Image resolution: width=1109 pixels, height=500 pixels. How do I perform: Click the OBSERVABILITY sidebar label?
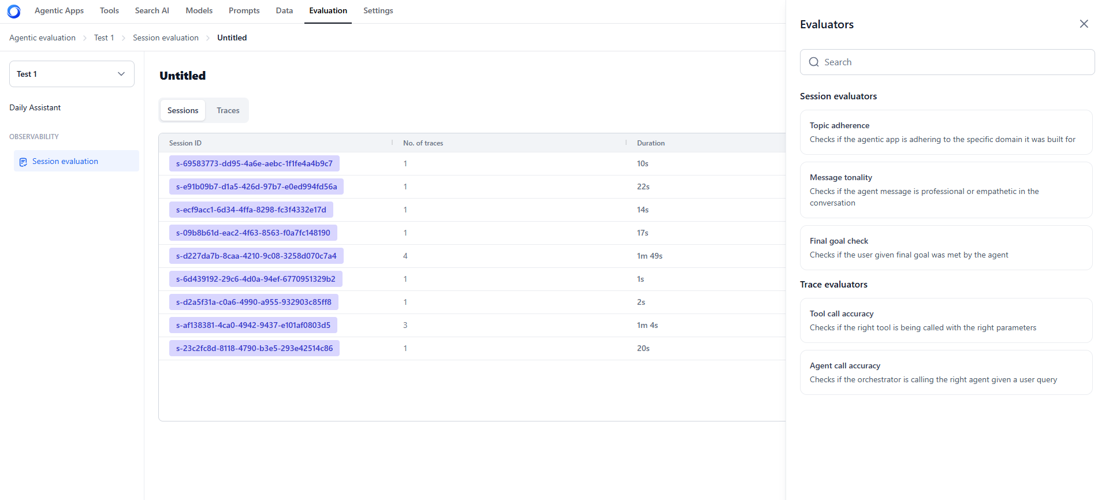34,137
